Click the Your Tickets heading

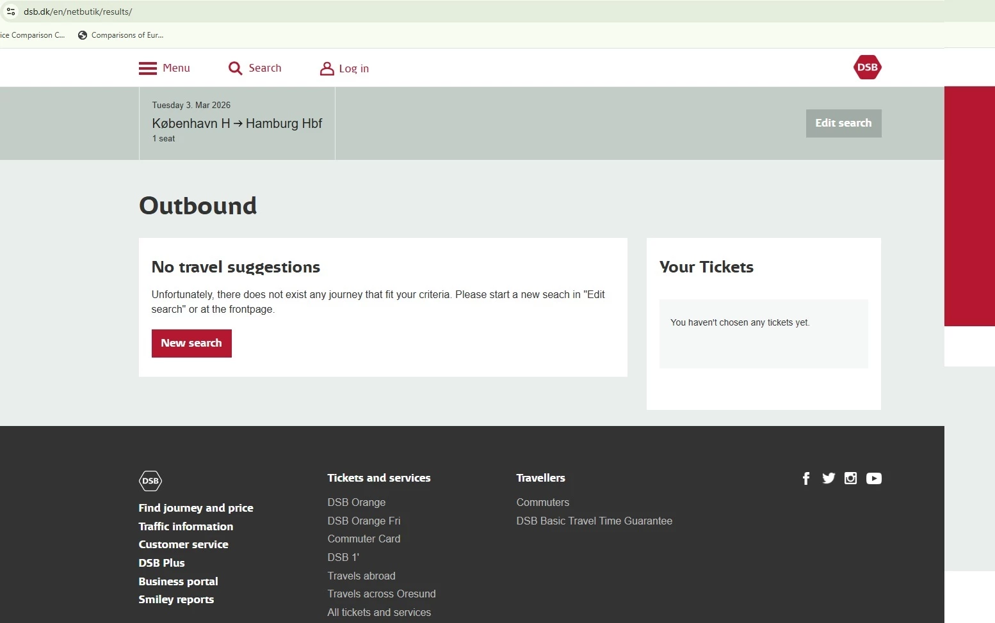click(x=706, y=267)
